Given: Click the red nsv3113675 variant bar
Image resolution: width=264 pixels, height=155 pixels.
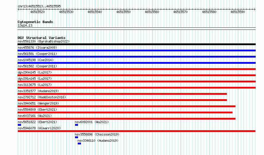Looking at the screenshot, I should [x=136, y=88].
